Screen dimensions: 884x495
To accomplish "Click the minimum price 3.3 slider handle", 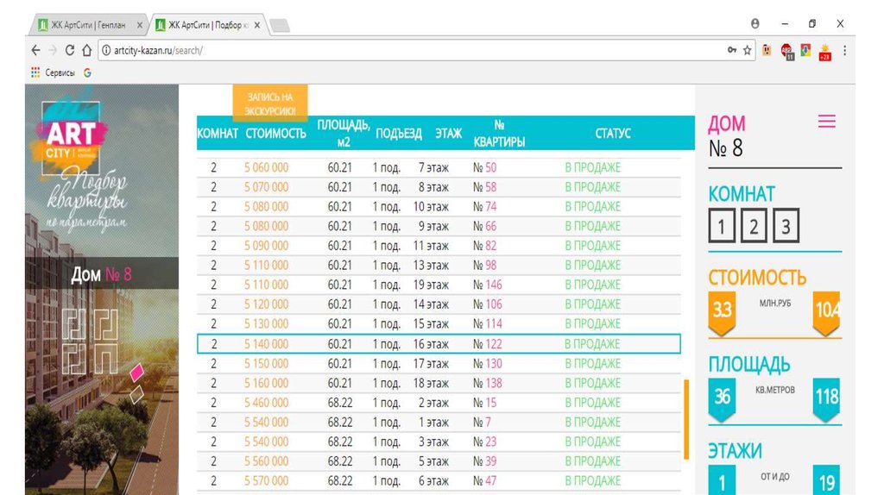I will point(722,310).
